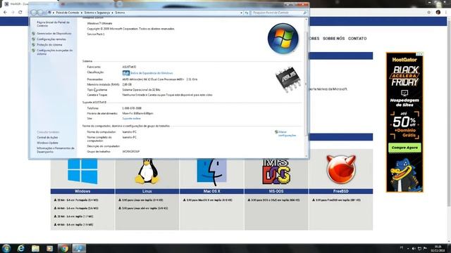Open the CONTATO menu item
The height and width of the screenshot is (253, 451).
pyautogui.click(x=357, y=39)
